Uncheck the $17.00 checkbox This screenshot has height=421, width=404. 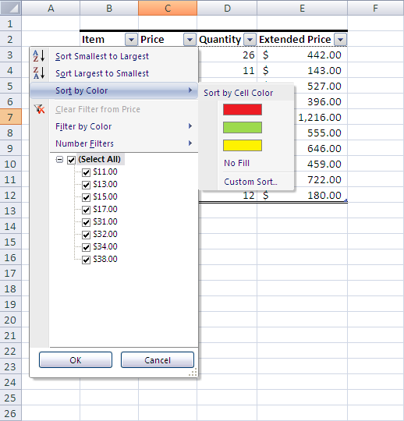86,210
